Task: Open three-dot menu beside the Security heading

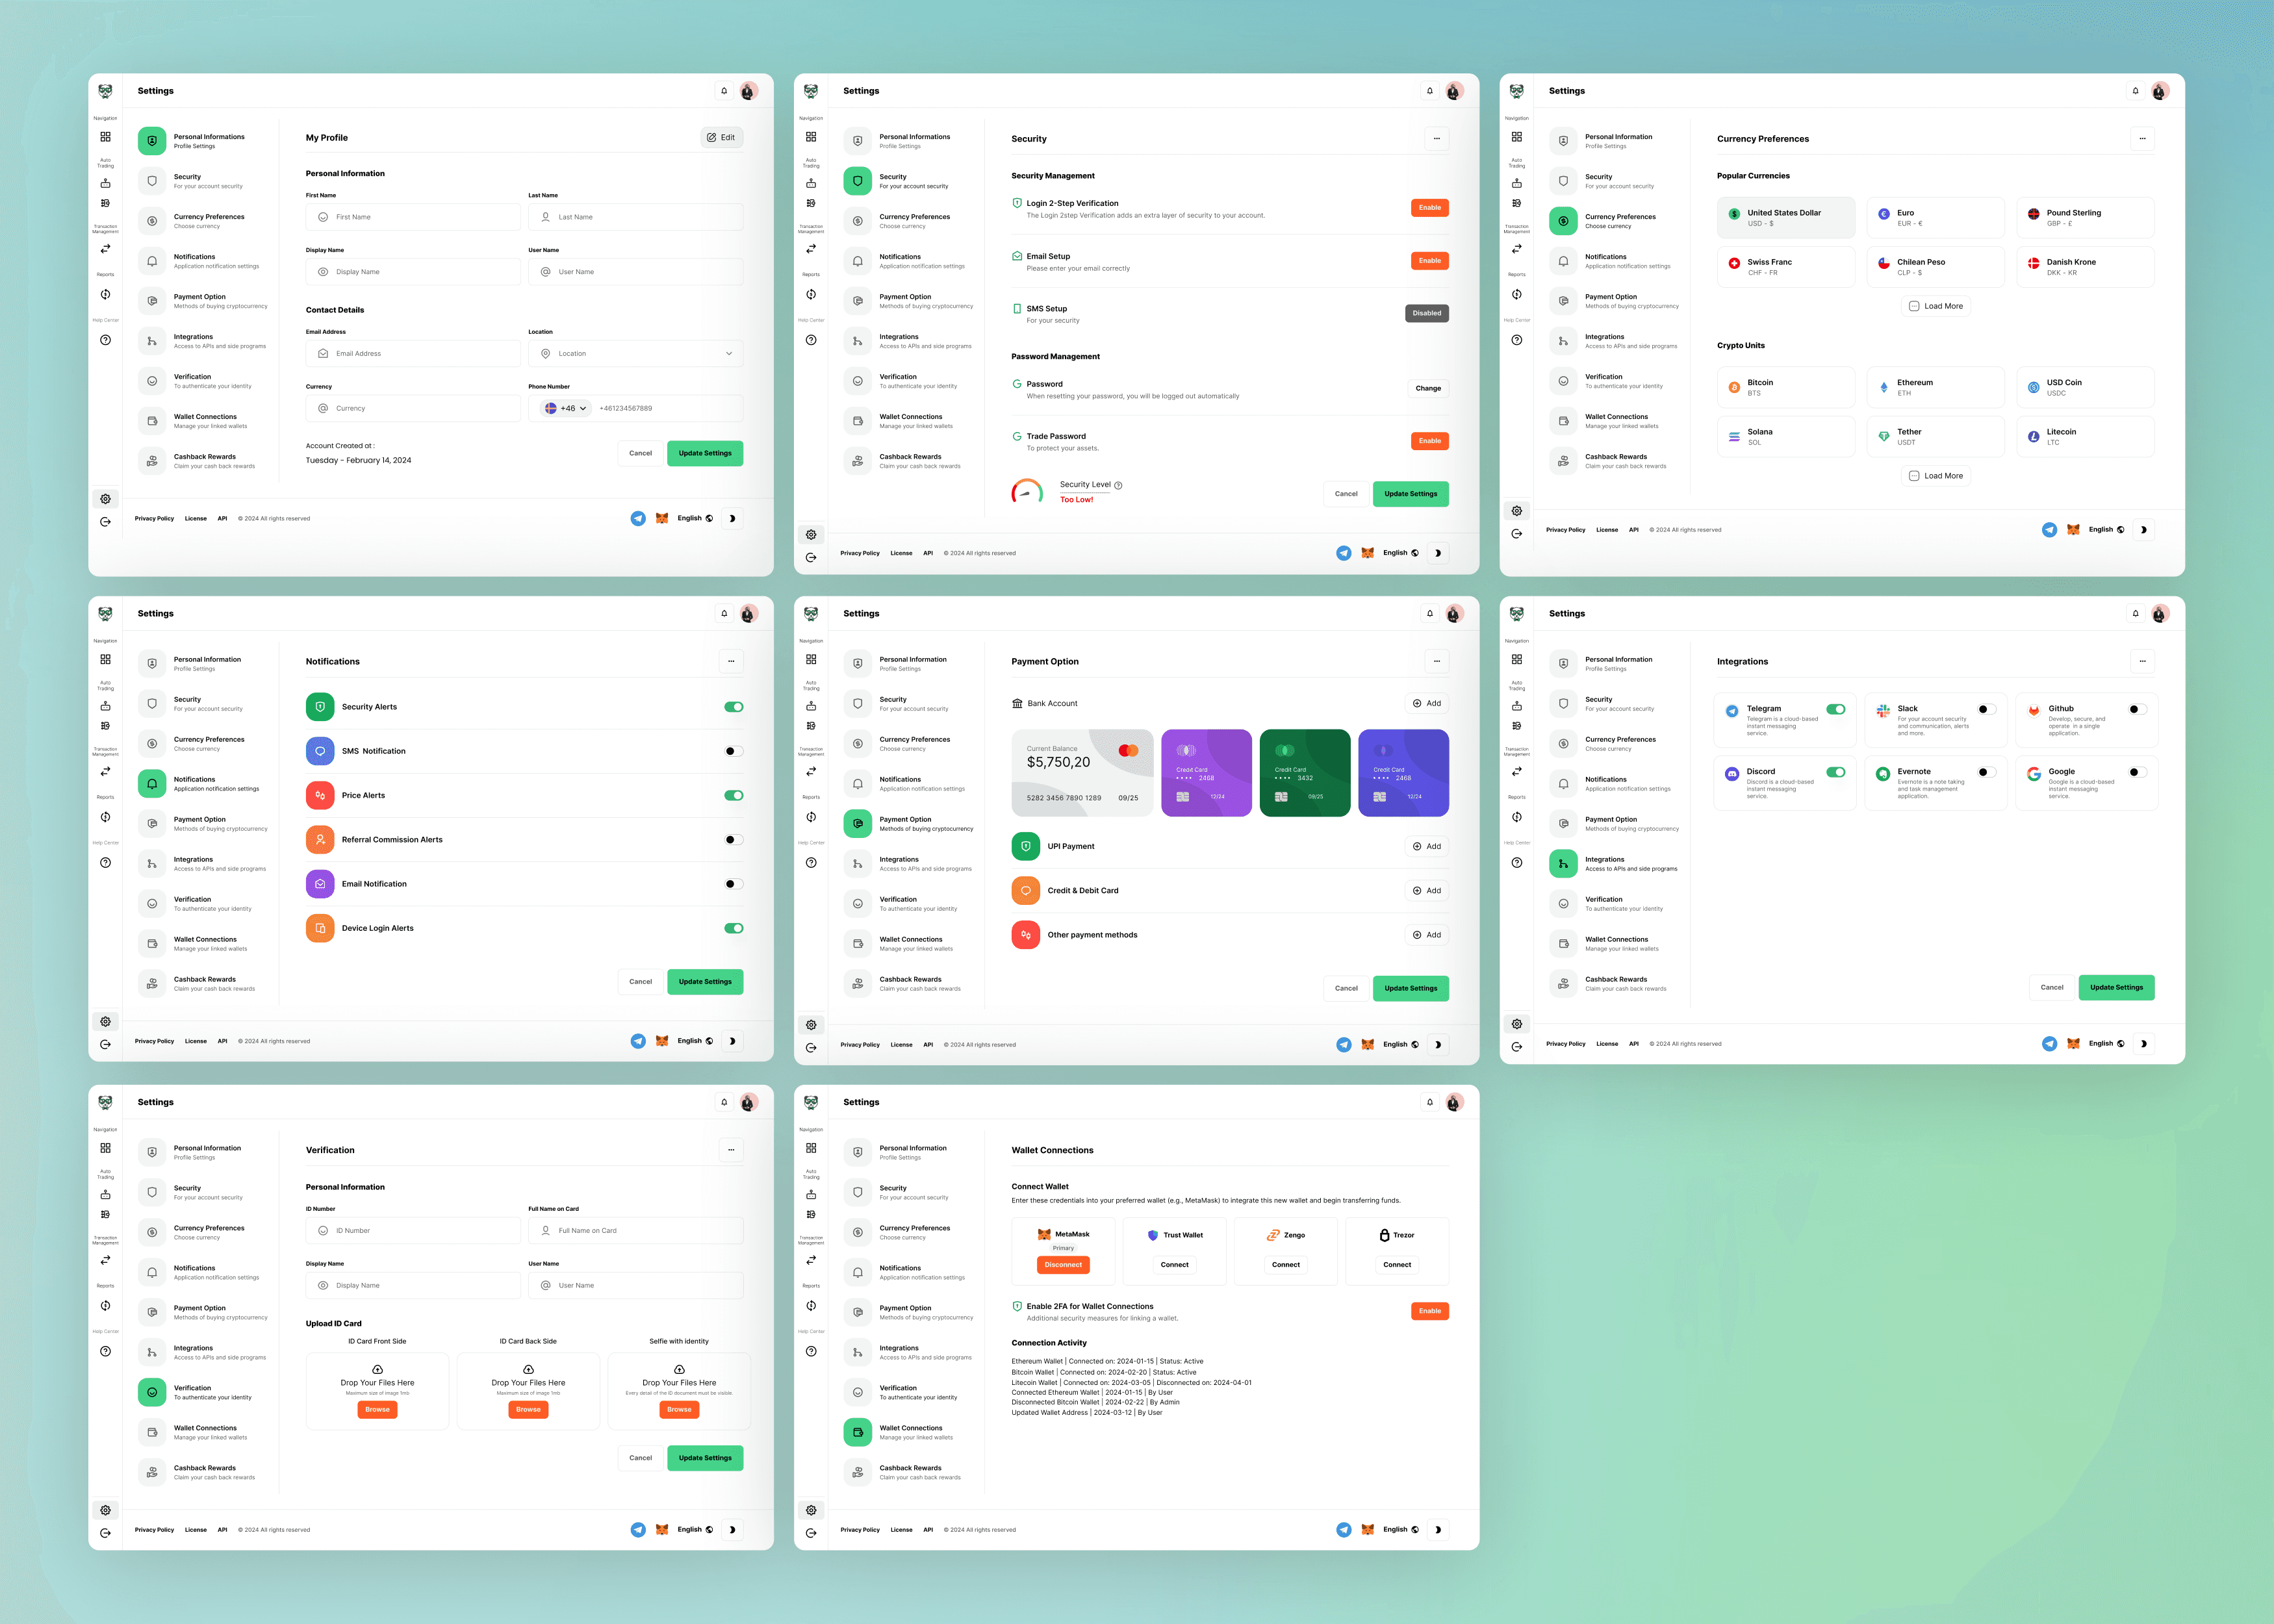Action: coord(1436,139)
